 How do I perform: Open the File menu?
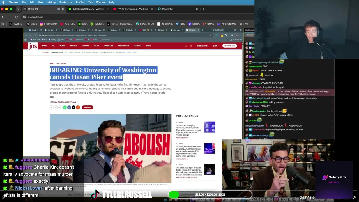24,2
